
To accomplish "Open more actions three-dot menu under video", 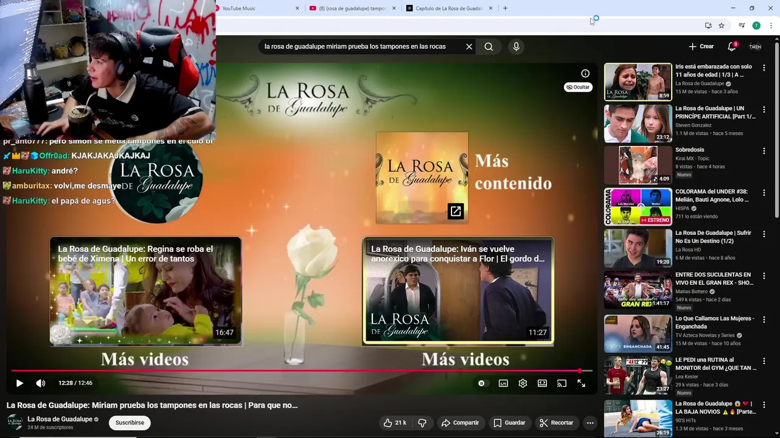I will click(590, 423).
